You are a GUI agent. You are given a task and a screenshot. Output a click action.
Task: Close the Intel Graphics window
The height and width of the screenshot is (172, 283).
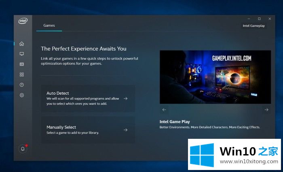[x=270, y=19]
